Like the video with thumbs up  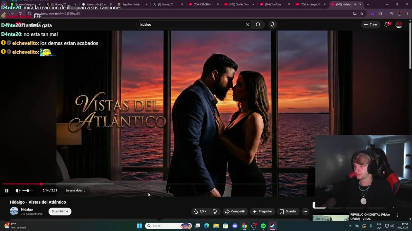click(x=200, y=211)
